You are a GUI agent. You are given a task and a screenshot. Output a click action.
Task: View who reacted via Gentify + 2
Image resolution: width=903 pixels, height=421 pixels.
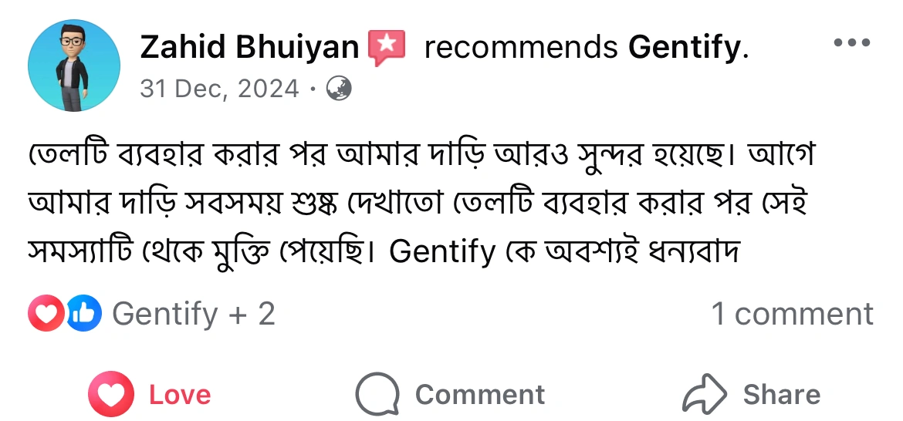tap(194, 314)
